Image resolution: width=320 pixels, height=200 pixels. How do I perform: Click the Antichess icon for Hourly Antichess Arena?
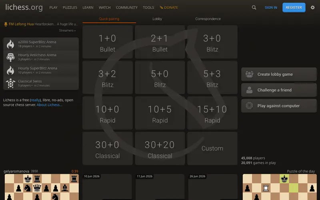click(10, 57)
